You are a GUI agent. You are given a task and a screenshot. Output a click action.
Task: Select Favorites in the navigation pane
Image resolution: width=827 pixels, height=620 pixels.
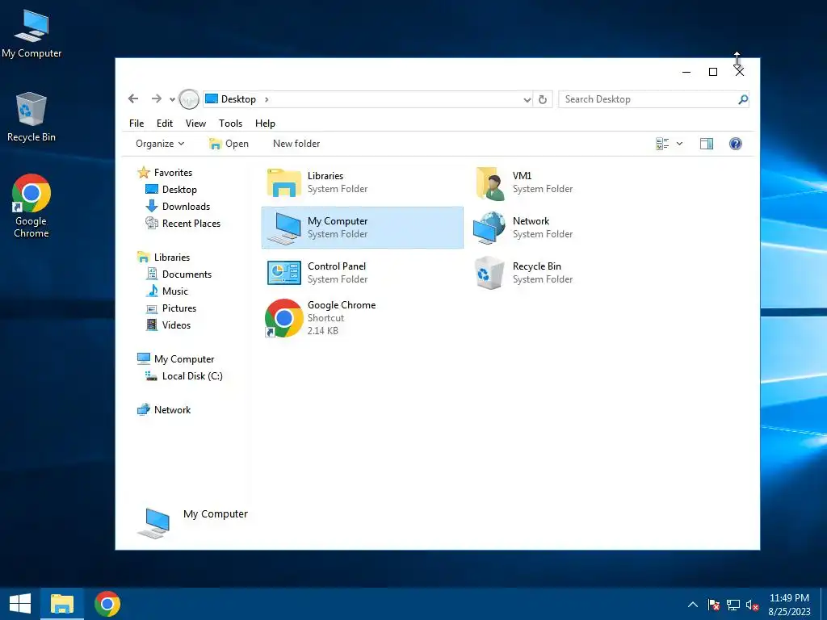pyautogui.click(x=173, y=173)
